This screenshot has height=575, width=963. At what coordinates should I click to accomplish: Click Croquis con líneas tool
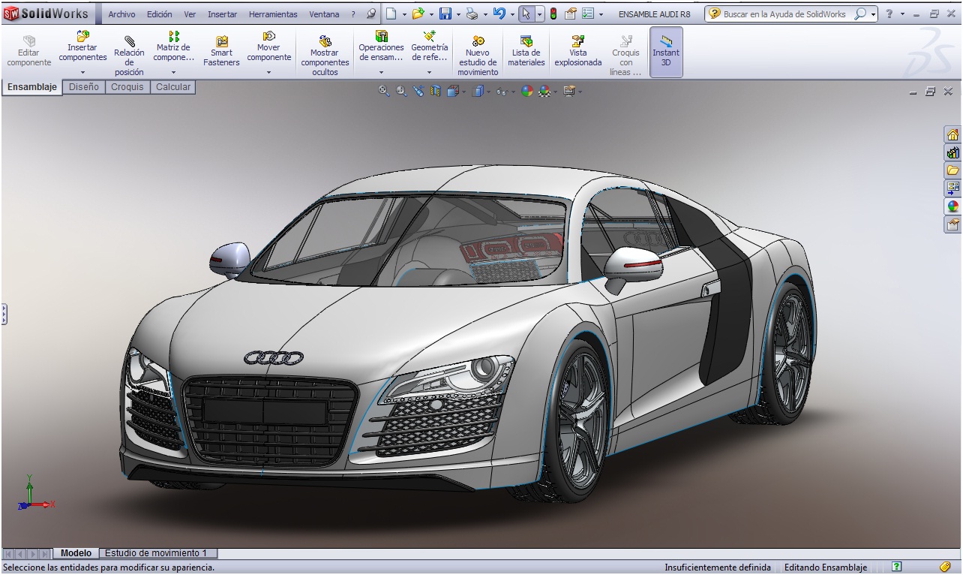point(625,56)
